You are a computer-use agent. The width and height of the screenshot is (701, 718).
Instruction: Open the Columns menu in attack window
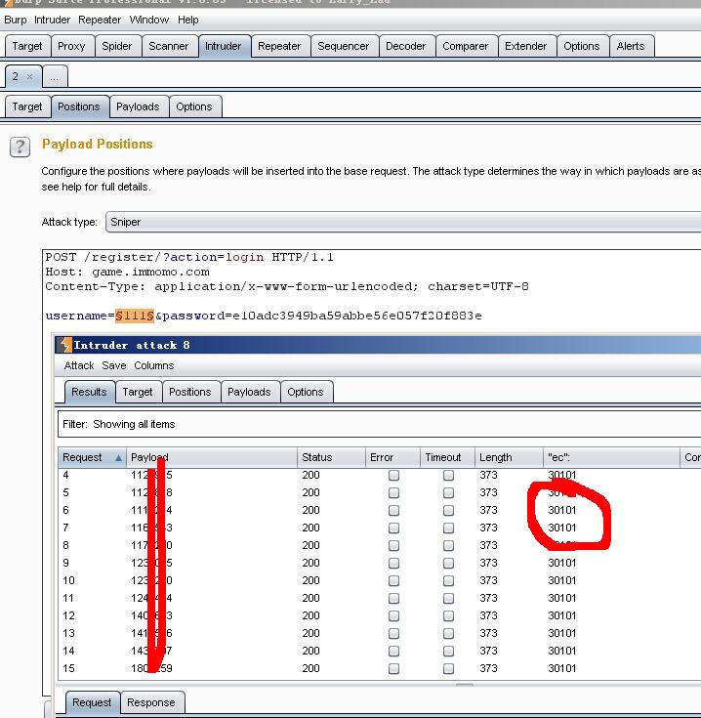154,366
